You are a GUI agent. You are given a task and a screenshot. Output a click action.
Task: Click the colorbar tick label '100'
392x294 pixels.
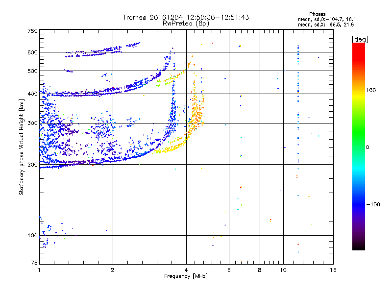371,90
